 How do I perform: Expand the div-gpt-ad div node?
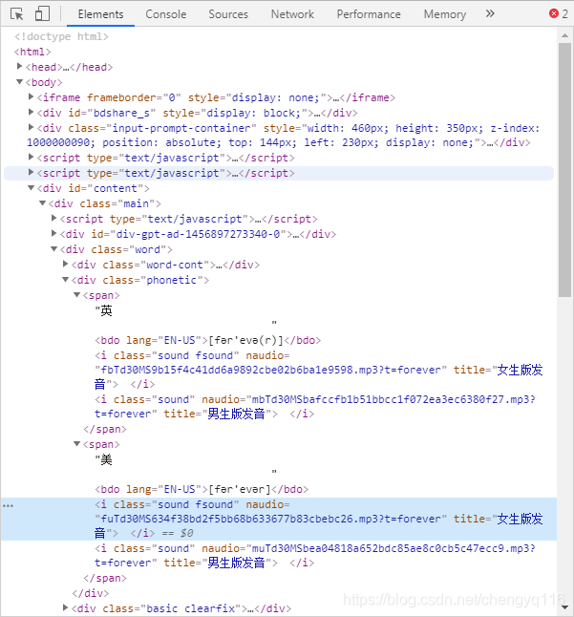53,233
